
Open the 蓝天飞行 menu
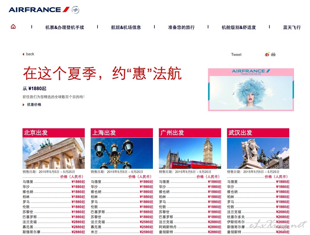click(292, 27)
